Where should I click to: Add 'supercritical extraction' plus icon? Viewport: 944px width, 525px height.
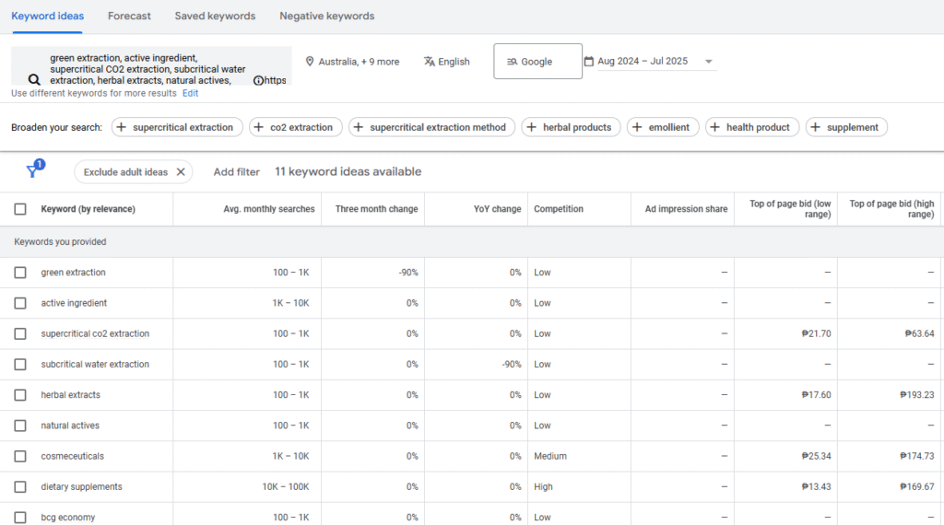(122, 127)
